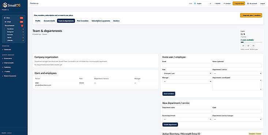
Task: Click + Publish in the top bar
Action: [x=217, y=3]
